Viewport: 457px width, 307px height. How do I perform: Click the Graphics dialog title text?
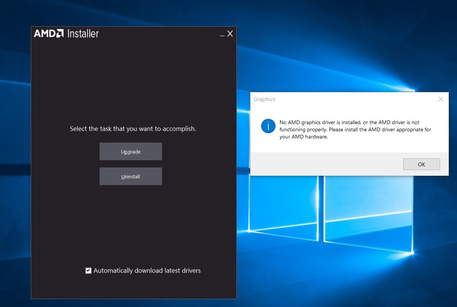point(264,99)
